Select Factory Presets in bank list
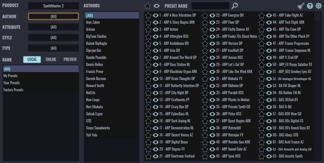Image resolution: width=324 pixels, height=163 pixels. click(41, 90)
